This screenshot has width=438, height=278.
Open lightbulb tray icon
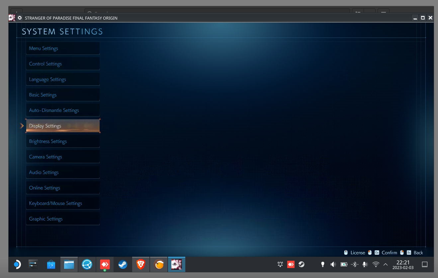click(322, 264)
